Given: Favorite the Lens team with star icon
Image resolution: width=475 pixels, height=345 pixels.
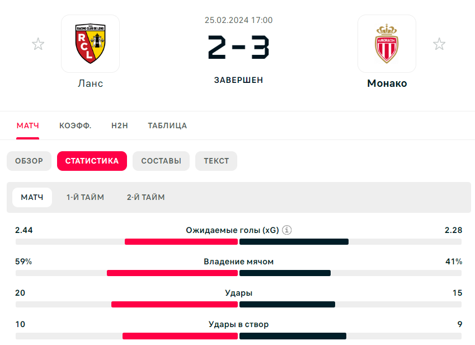Looking at the screenshot, I should [38, 44].
